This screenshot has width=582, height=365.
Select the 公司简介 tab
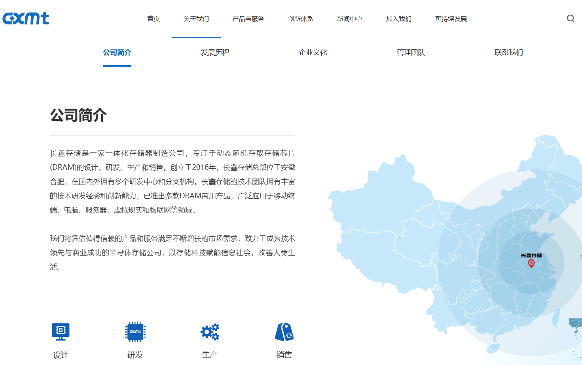pos(117,53)
